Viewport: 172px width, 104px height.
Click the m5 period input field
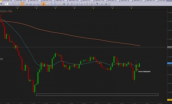click(x=6, y=4)
